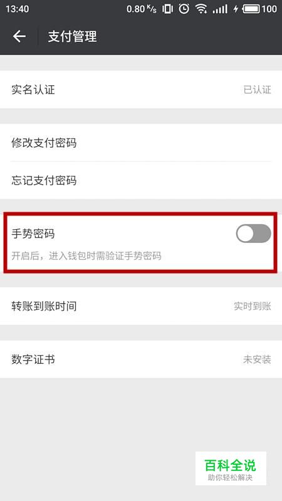Image resolution: width=282 pixels, height=501 pixels.
Task: Tap the battery indicator icon
Action: [251, 9]
